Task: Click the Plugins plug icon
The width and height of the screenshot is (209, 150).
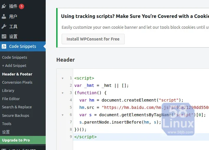Action: [x=4, y=6]
